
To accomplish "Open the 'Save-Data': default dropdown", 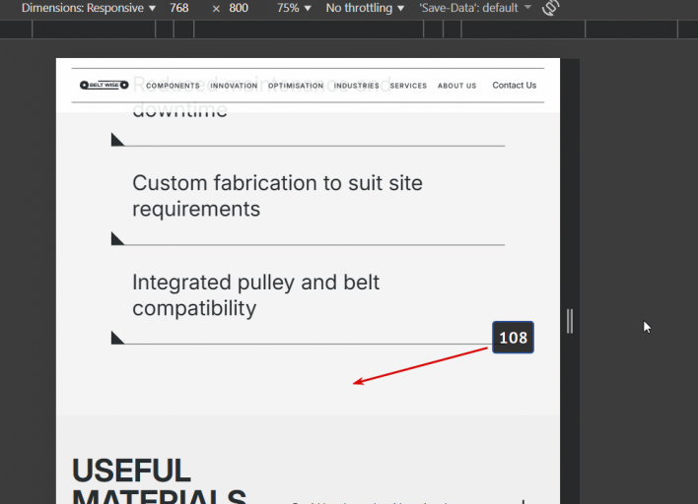I will [x=475, y=8].
